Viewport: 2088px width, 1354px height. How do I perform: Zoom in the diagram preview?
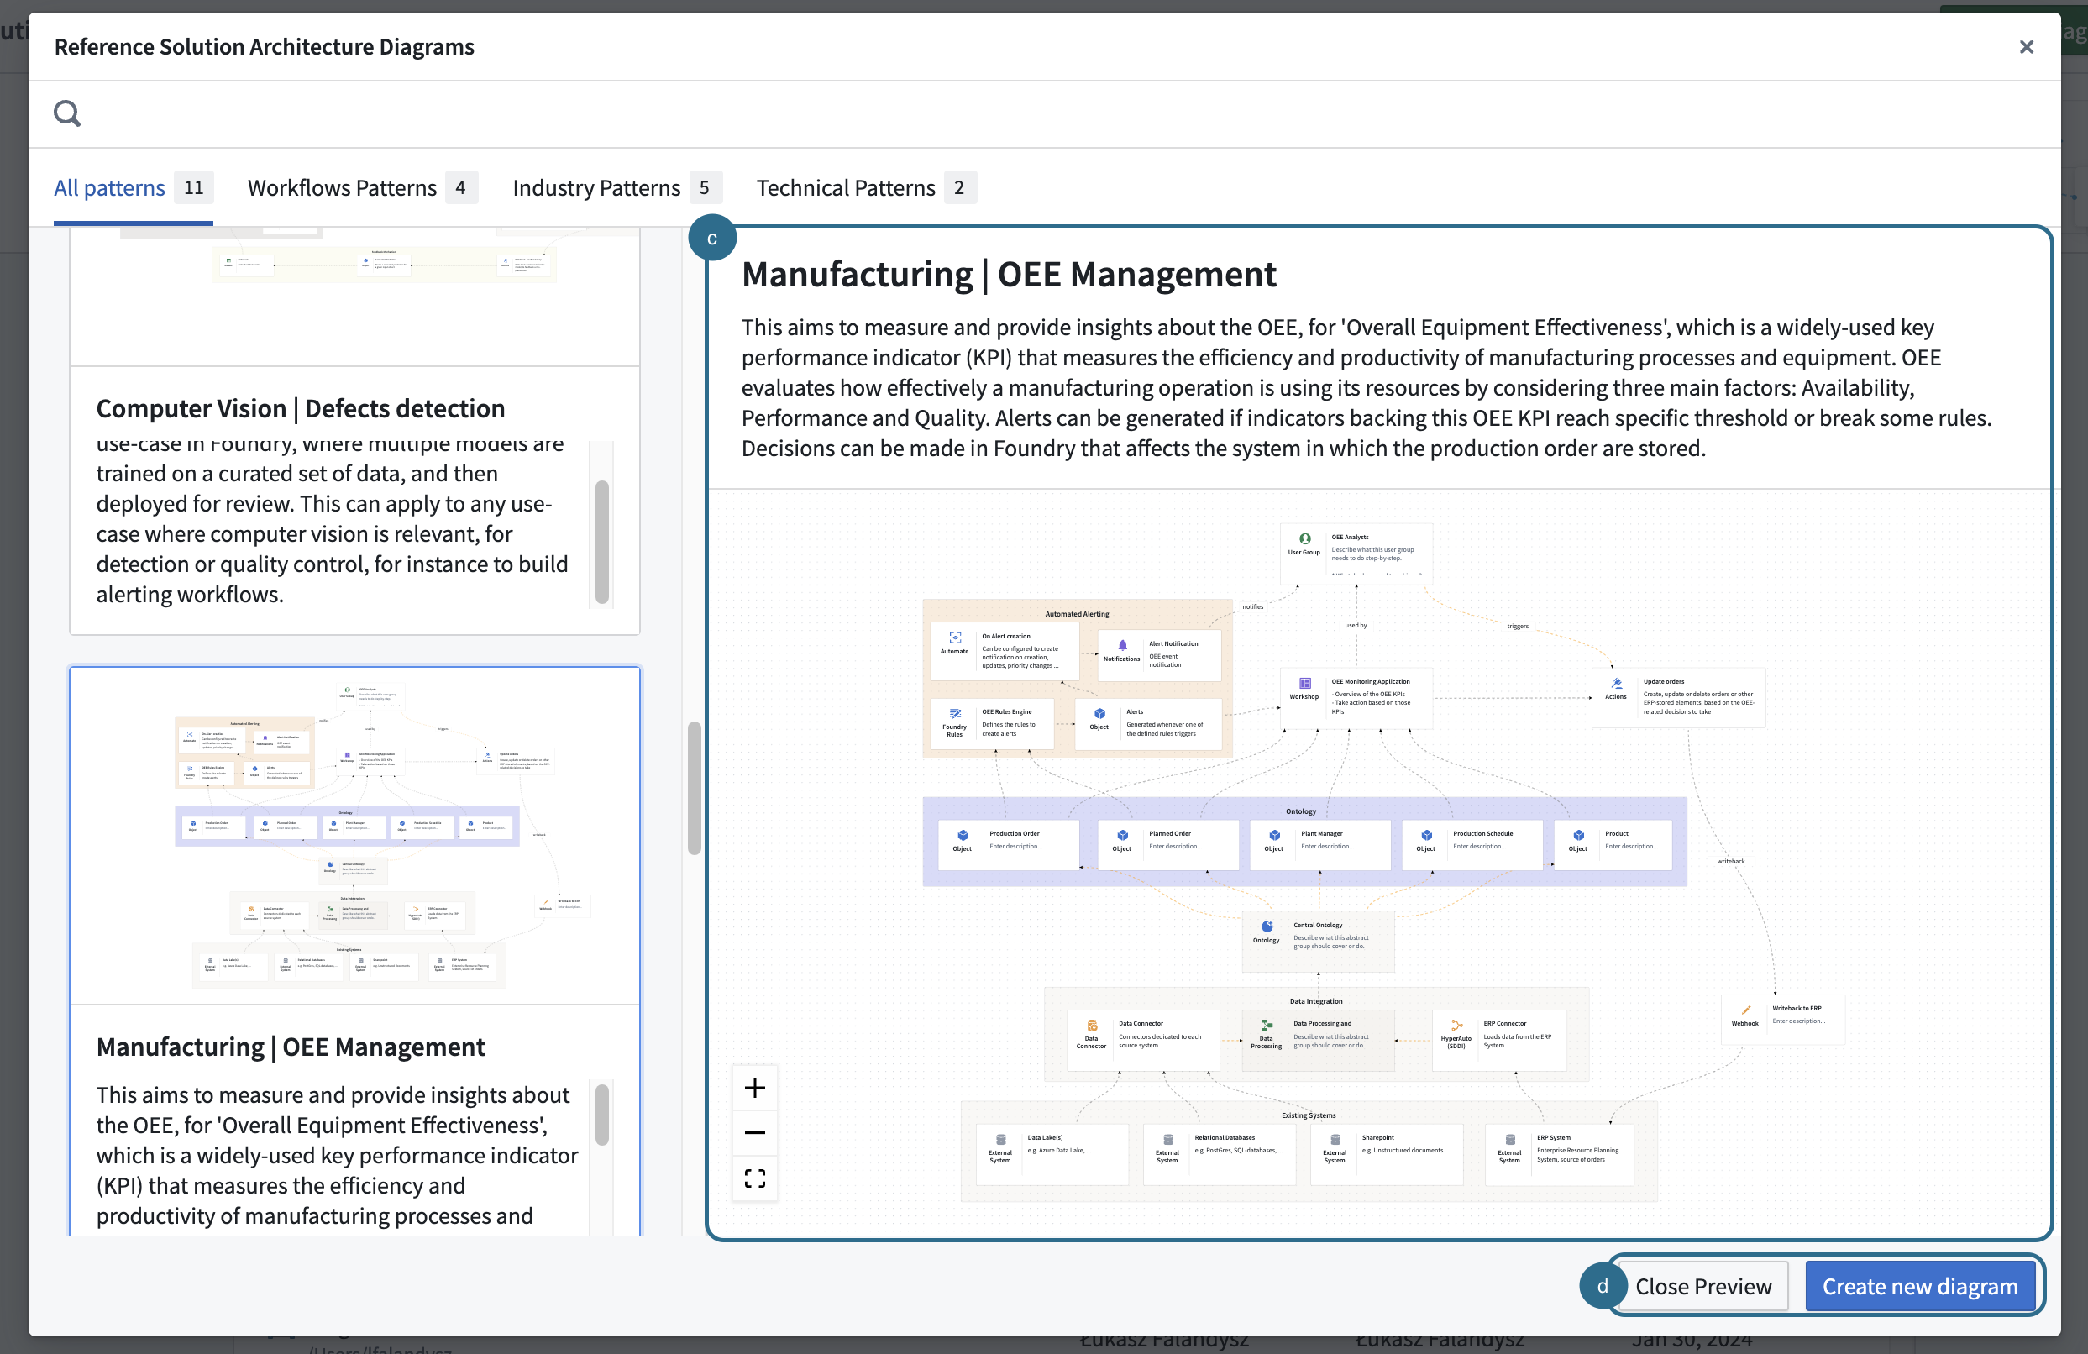(754, 1088)
